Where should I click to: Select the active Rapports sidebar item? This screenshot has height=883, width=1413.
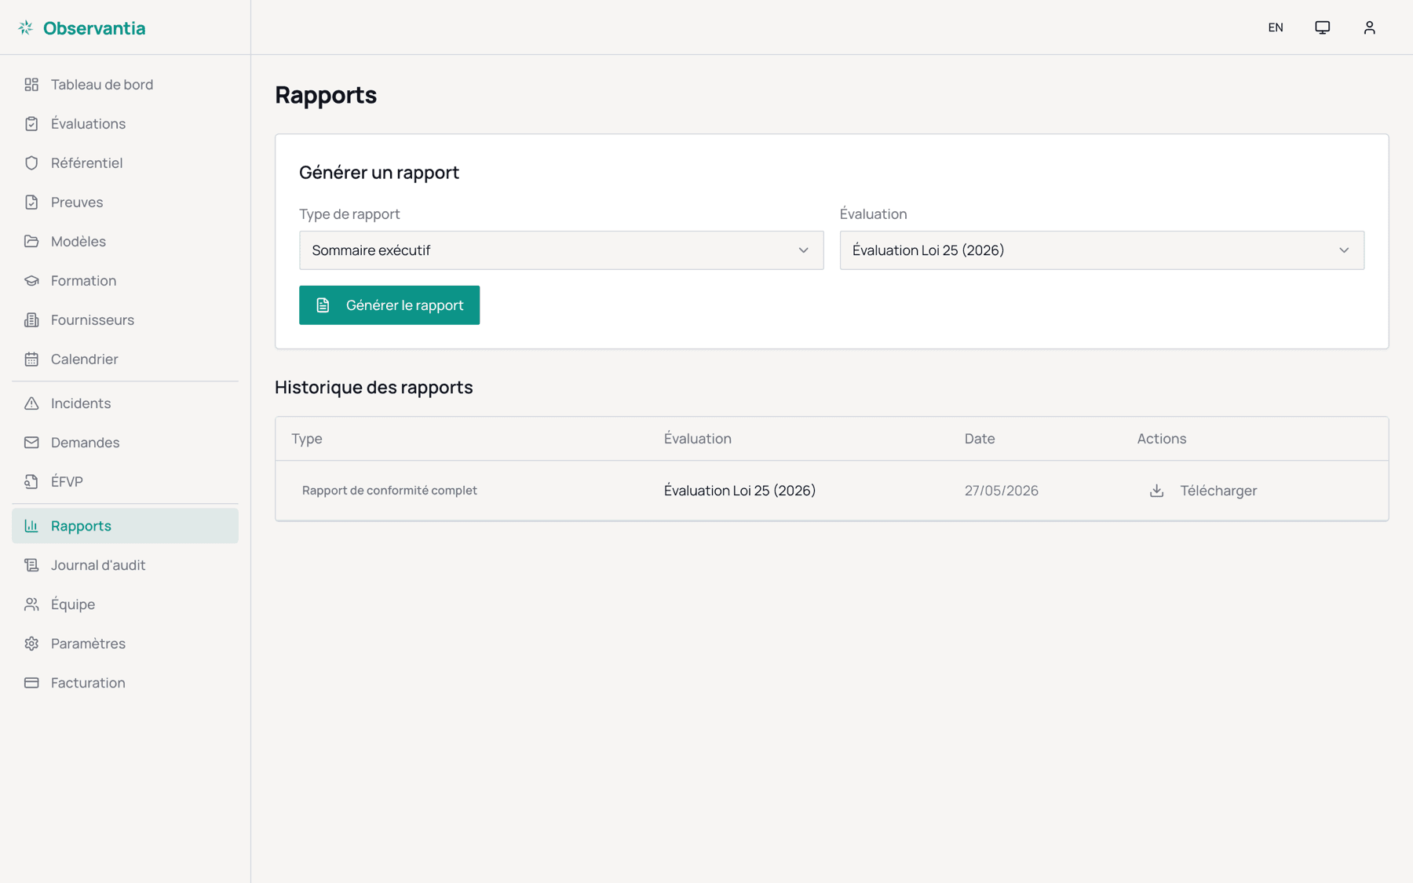125,525
